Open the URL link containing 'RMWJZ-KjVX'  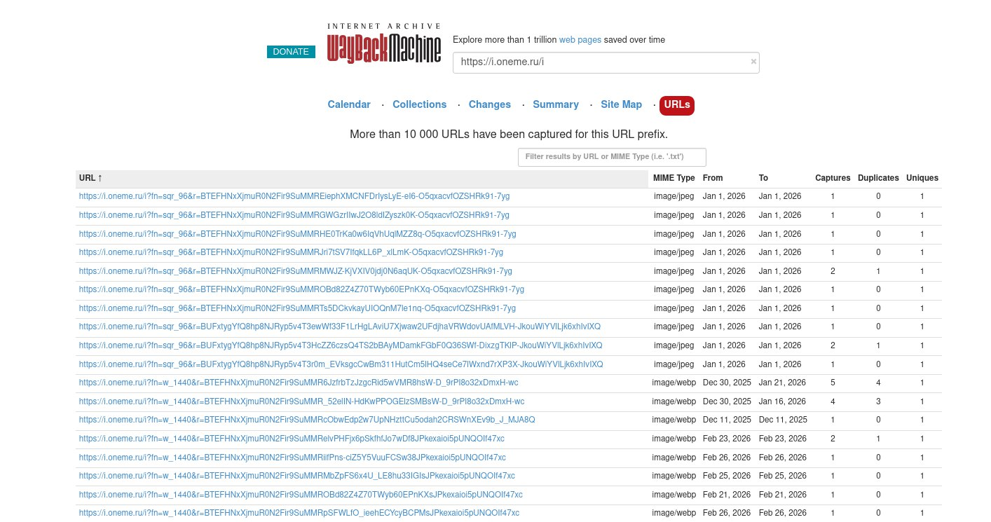(x=296, y=271)
